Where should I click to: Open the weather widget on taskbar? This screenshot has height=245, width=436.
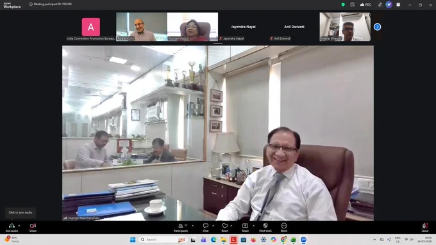click(12, 239)
